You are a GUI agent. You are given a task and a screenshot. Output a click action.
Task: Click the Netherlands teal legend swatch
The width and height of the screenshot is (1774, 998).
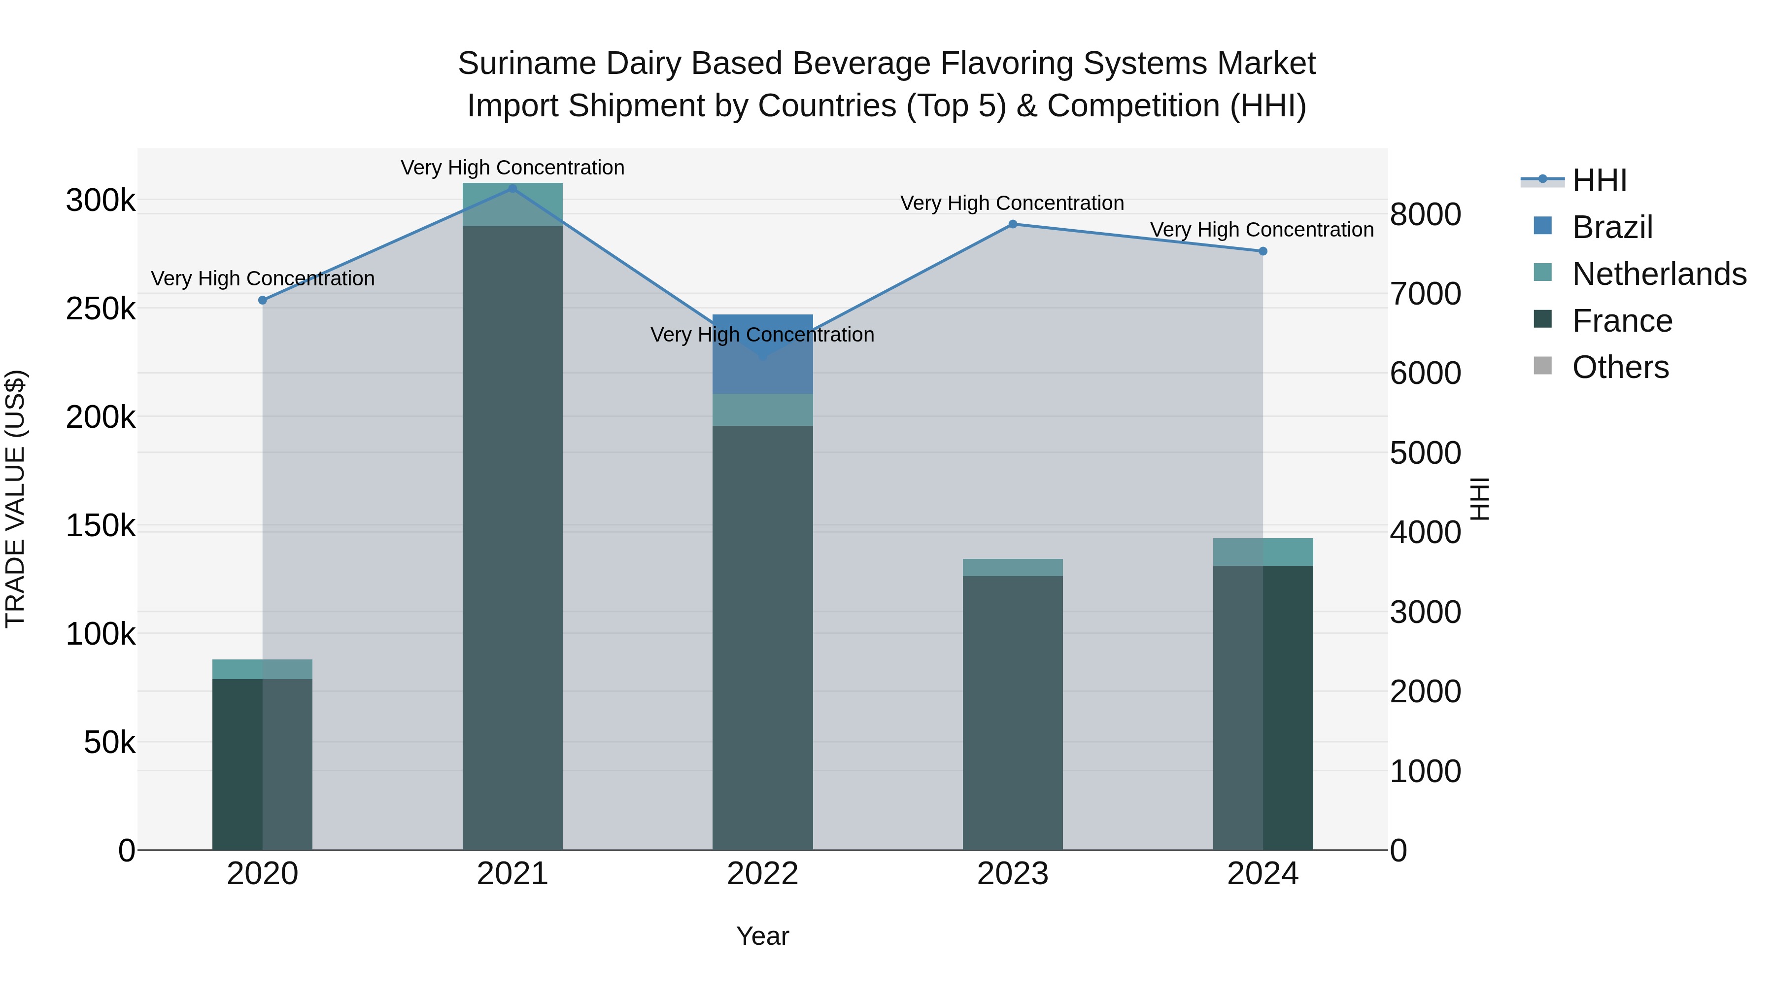click(x=1543, y=273)
